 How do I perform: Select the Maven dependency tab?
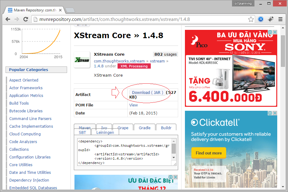tap(85, 128)
